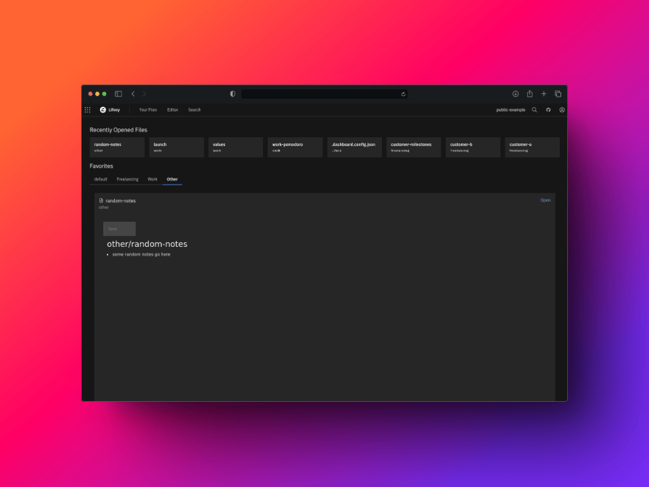Select the Freelancing favorites tab

pyautogui.click(x=128, y=179)
